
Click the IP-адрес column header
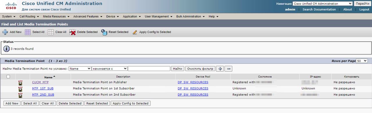click(315, 77)
